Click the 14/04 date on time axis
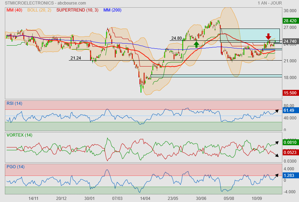 [x=145, y=198]
